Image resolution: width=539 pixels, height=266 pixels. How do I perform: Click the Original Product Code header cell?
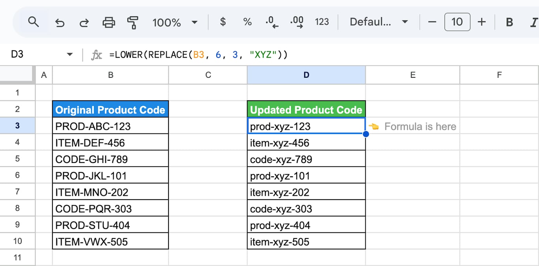[110, 109]
